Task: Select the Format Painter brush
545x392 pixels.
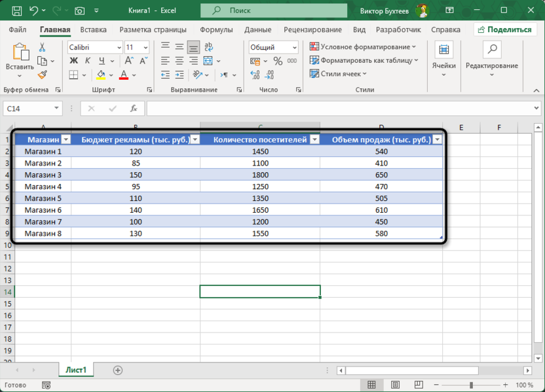Action: click(43, 75)
